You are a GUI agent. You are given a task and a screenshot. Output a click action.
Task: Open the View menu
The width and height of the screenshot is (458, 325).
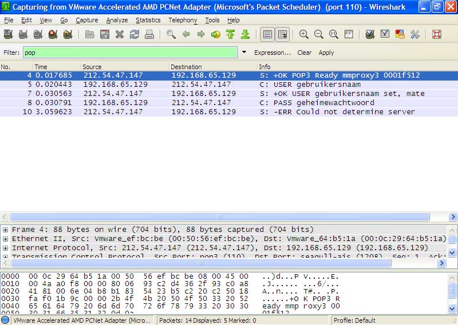[46, 20]
